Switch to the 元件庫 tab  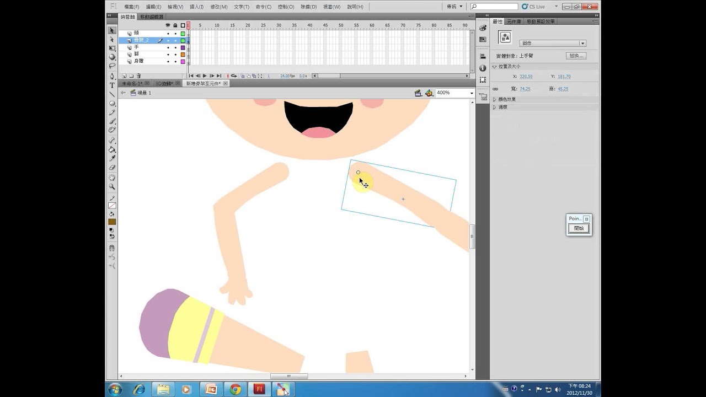514,22
